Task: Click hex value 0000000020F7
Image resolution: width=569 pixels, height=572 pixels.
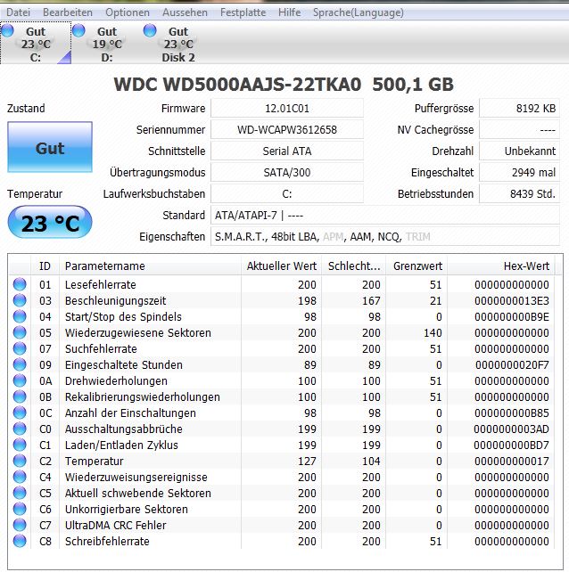Action: point(512,364)
